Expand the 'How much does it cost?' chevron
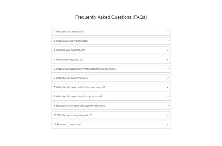The height and width of the screenshot is (146, 222). click(x=168, y=125)
